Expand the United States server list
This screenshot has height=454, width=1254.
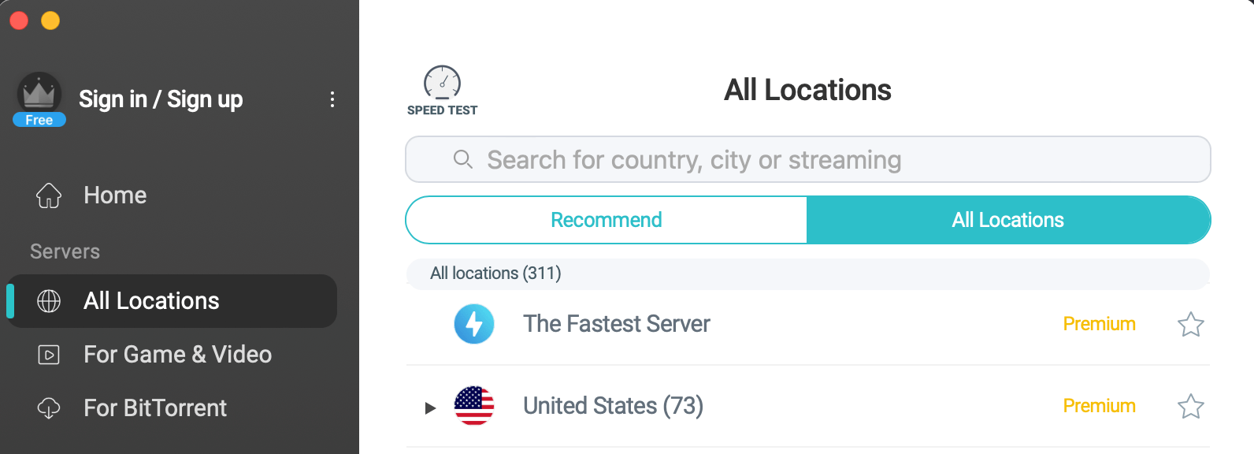pos(430,407)
